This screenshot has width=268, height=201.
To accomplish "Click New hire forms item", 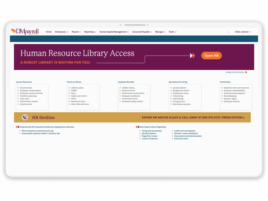I will tap(128, 91).
